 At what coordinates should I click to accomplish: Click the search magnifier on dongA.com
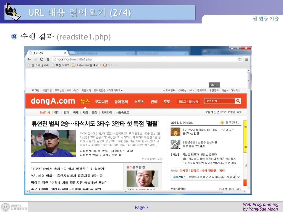tap(238, 101)
